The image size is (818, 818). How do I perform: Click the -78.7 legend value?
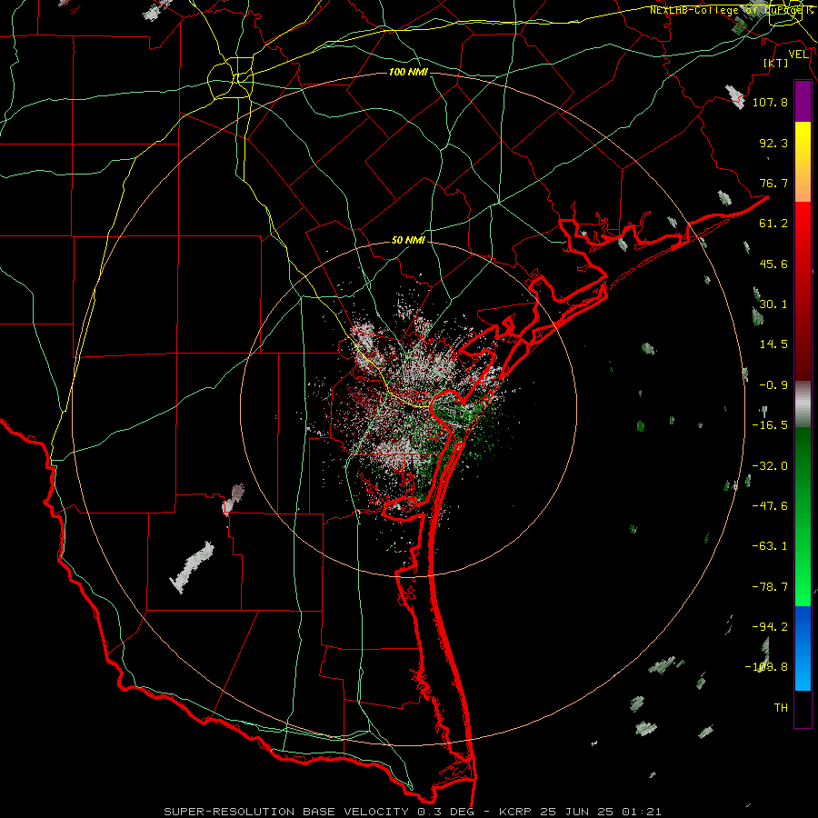click(770, 587)
